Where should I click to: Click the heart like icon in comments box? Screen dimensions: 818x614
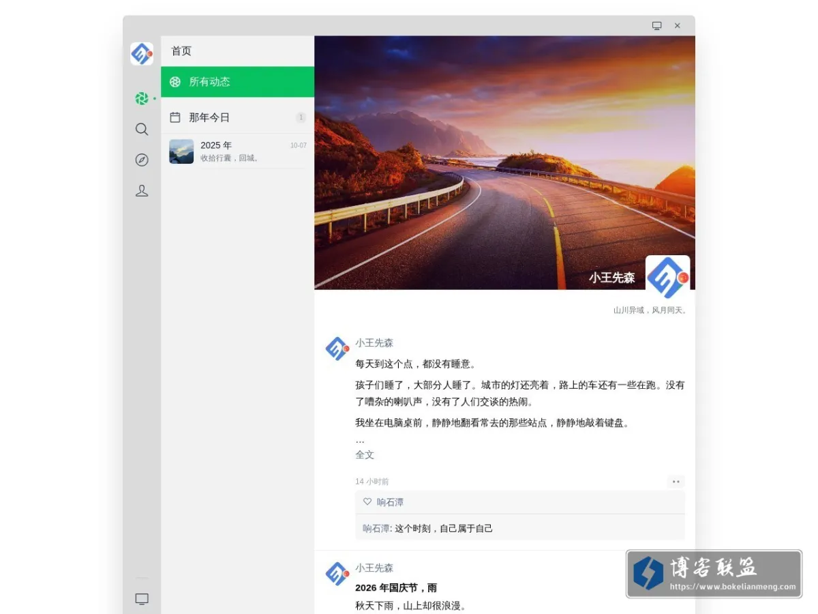(x=367, y=501)
